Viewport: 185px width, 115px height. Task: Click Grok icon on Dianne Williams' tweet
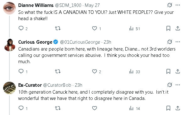click(x=170, y=5)
